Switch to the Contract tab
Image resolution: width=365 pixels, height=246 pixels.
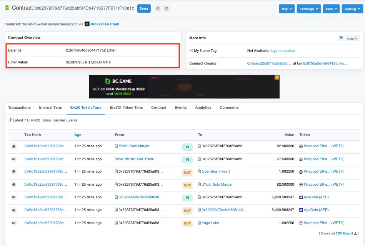click(x=159, y=108)
